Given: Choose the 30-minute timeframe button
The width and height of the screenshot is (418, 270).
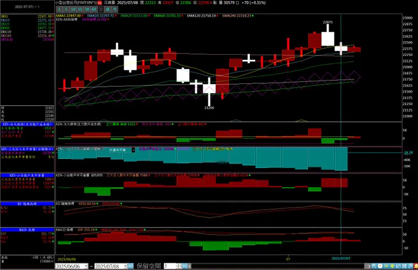Looking at the screenshot, I should point(87,10).
